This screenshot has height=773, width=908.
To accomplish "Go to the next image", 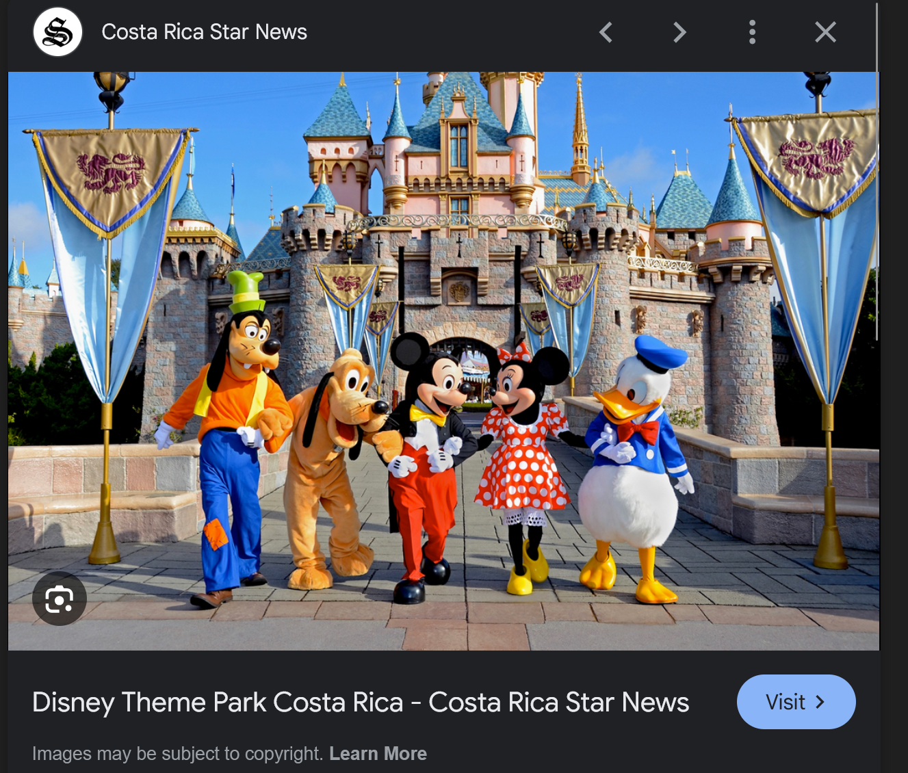I will click(679, 32).
